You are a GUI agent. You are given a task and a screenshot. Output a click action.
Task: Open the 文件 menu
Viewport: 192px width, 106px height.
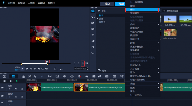(11, 3)
